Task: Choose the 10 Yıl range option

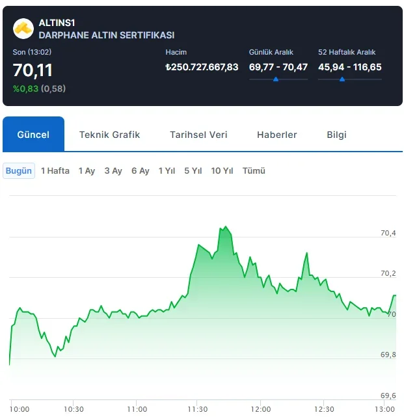Action: (222, 170)
